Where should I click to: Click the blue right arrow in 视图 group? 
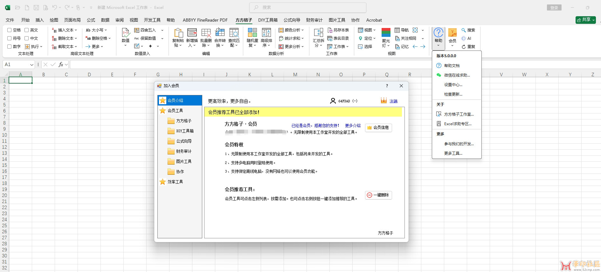point(423,47)
